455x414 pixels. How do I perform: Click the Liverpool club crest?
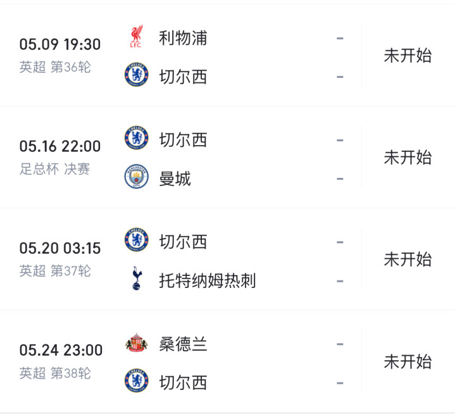click(136, 37)
